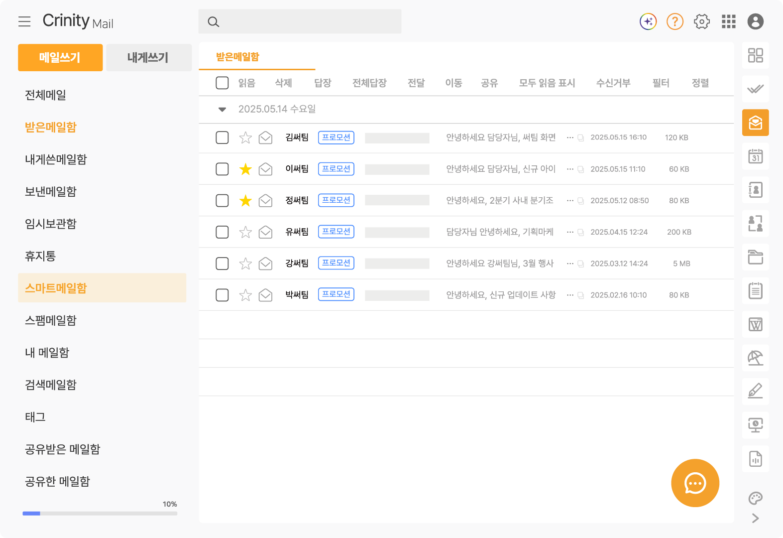This screenshot has width=783, height=538.
Task: Open the user profile avatar
Action: coord(756,21)
